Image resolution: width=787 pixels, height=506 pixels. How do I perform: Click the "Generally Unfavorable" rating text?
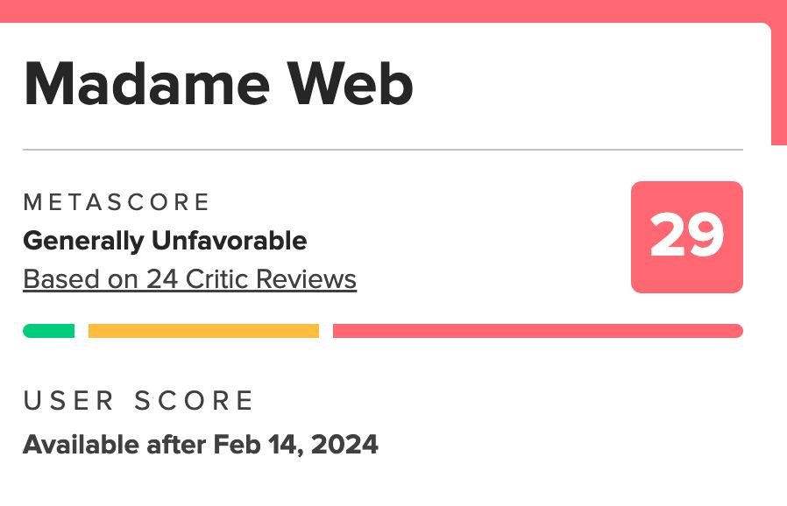click(165, 240)
